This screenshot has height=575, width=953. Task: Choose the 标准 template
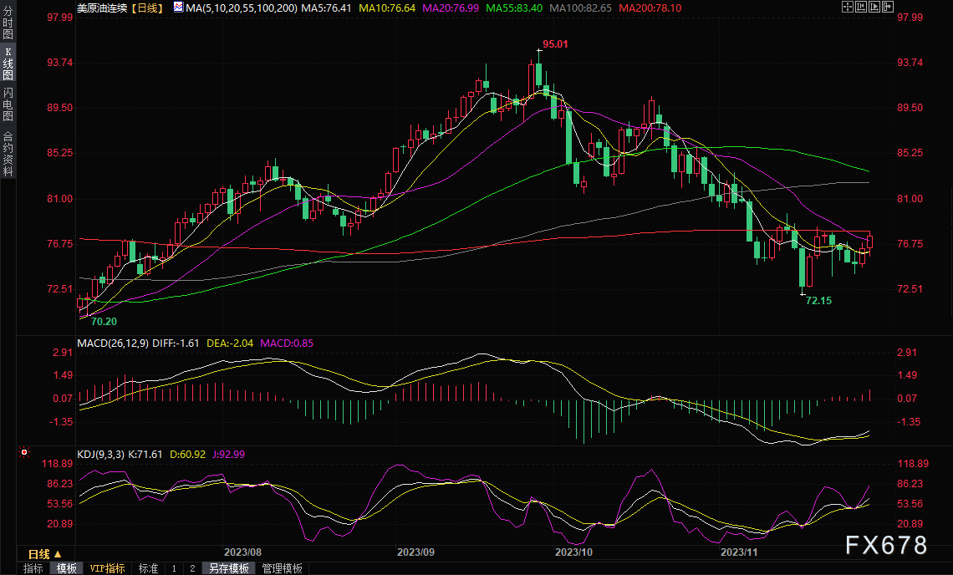tap(148, 568)
